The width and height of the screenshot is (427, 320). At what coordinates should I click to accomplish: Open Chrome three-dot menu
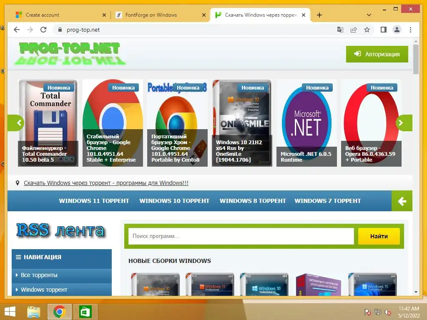tap(410, 30)
